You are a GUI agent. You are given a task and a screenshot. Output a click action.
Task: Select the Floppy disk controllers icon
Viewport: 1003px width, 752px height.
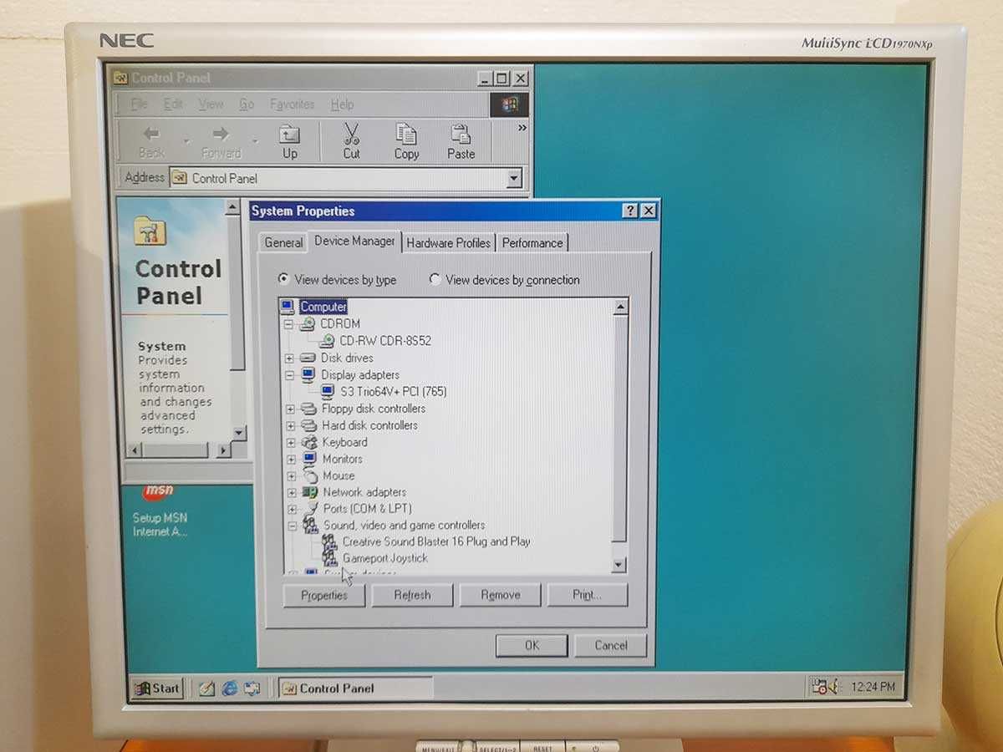coord(309,409)
